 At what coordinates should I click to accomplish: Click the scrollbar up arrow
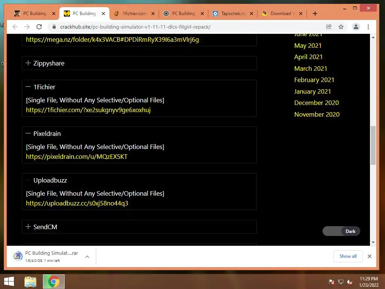coord(373,37)
